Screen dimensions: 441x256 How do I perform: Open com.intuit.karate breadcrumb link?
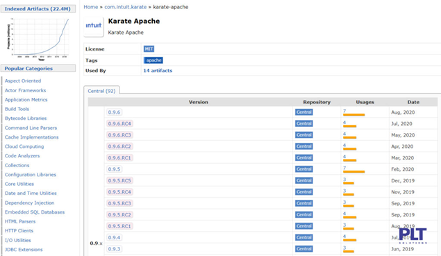[x=126, y=7]
